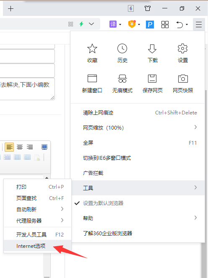
Task: Toggle left-align text button in editor
Action: 9,147
